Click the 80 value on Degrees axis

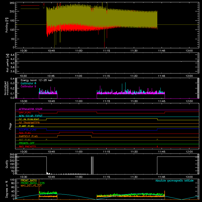13,183
